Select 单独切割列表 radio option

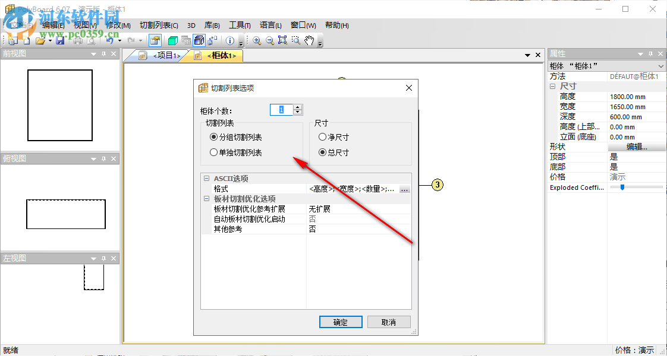coord(213,152)
